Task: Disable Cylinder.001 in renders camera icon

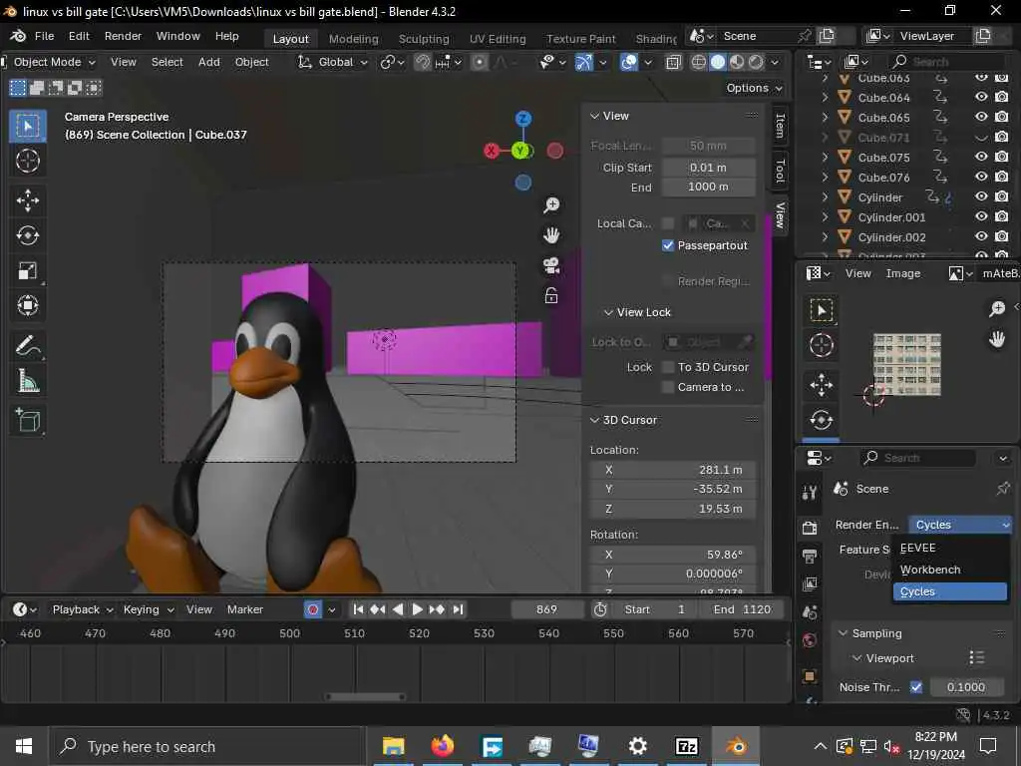Action: [1002, 216]
